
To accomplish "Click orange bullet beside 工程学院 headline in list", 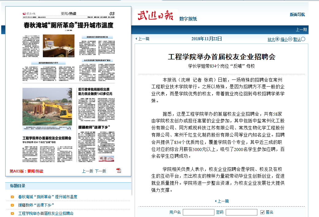I will pyautogui.click(x=12, y=213).
